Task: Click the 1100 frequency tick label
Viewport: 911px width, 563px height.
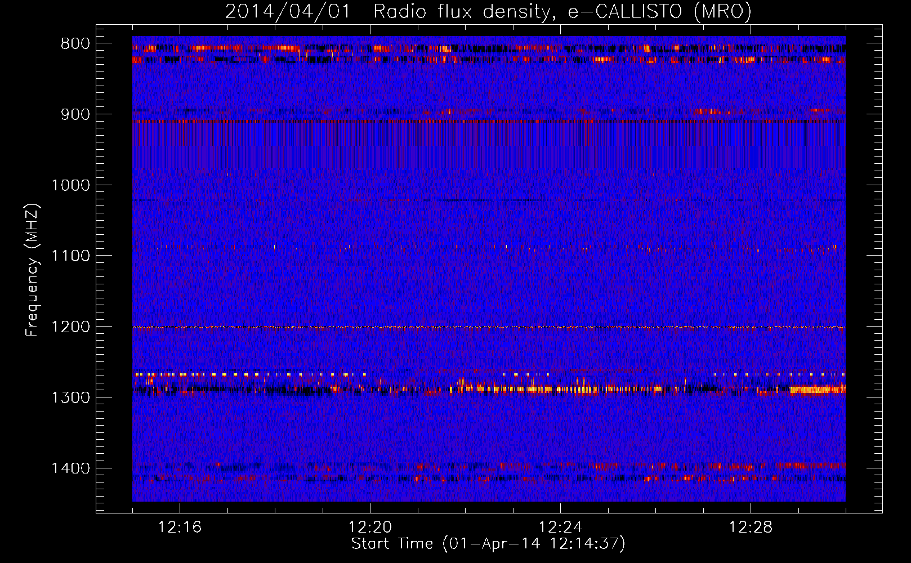Action: point(70,256)
